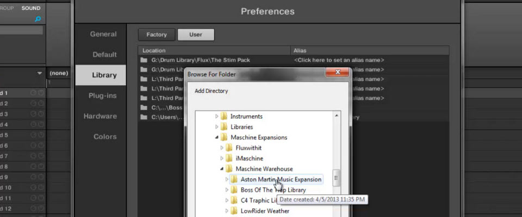522x217 pixels.
Task: Toggle the power icon on sound row 5
Action: pyautogui.click(x=41, y=135)
